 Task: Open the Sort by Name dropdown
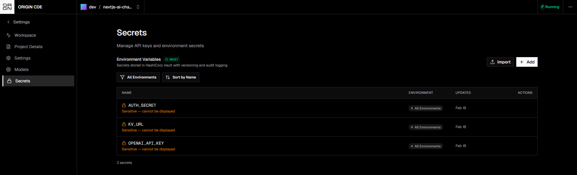click(x=181, y=77)
